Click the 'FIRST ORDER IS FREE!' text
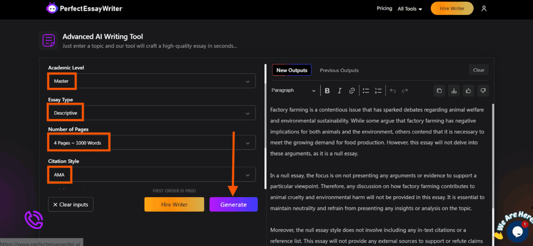The width and height of the screenshot is (533, 246). point(174,191)
